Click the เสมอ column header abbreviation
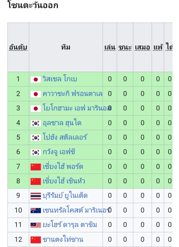This screenshot has height=247, width=179. pos(142,47)
